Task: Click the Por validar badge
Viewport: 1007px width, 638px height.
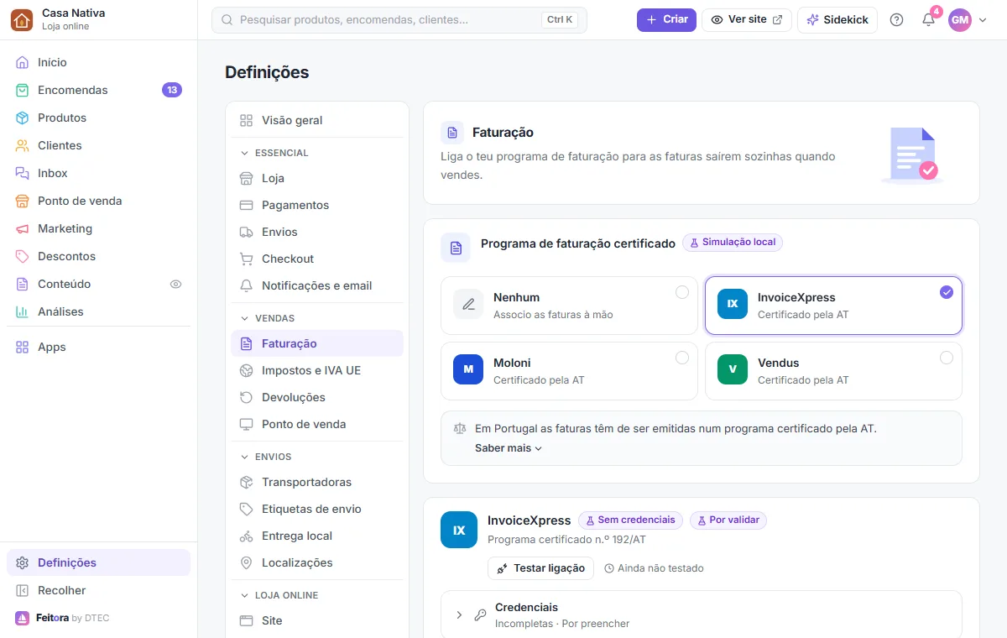Action: [728, 520]
